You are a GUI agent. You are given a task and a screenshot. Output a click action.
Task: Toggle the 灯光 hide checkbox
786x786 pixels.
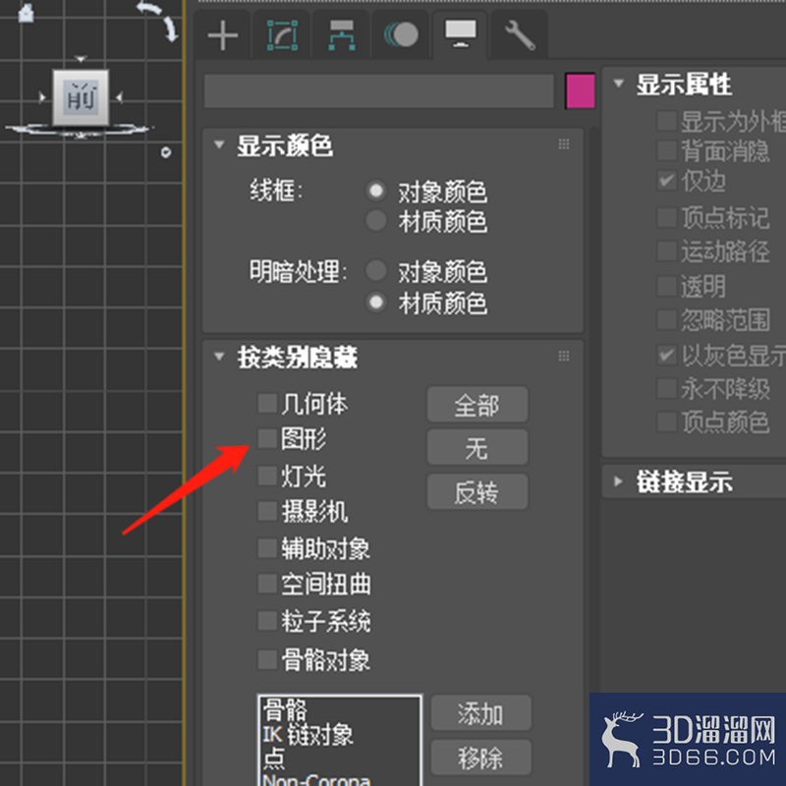click(x=267, y=476)
